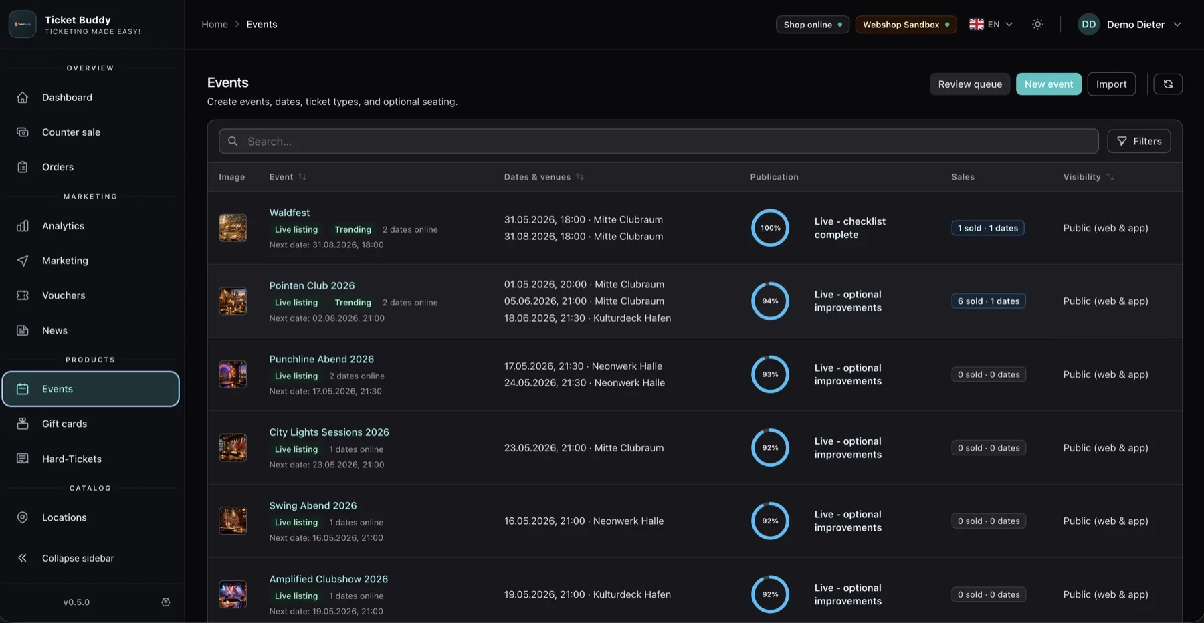Open the Filters panel
Image resolution: width=1204 pixels, height=623 pixels.
[1139, 141]
